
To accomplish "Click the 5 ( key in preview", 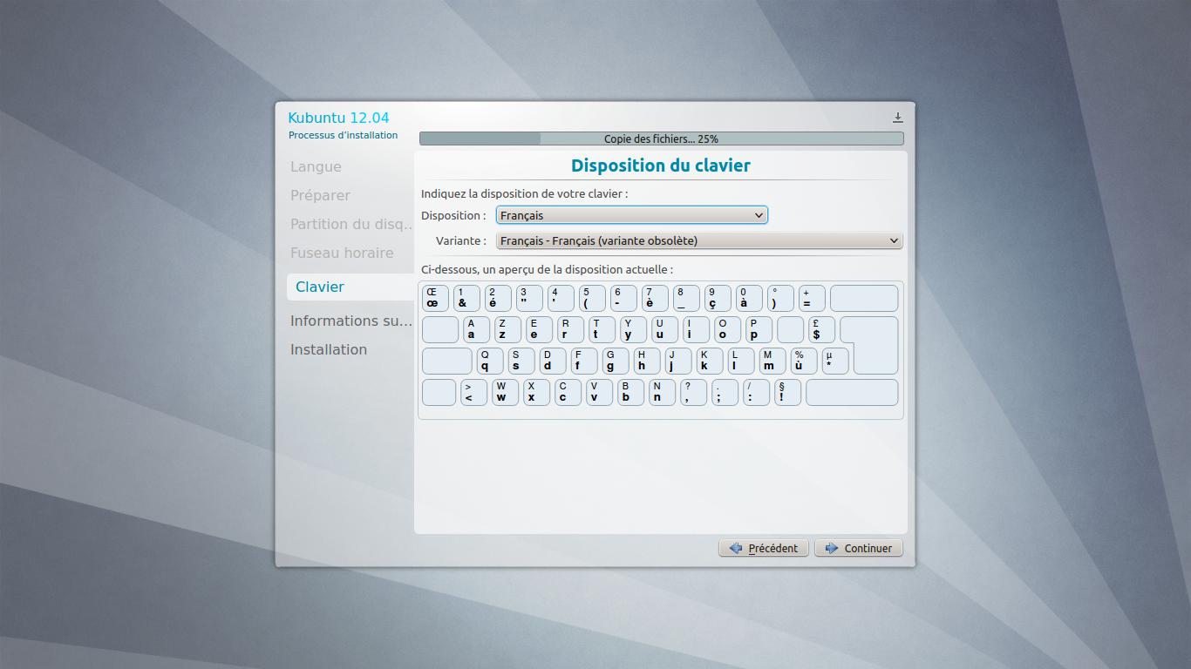I will 592,298.
